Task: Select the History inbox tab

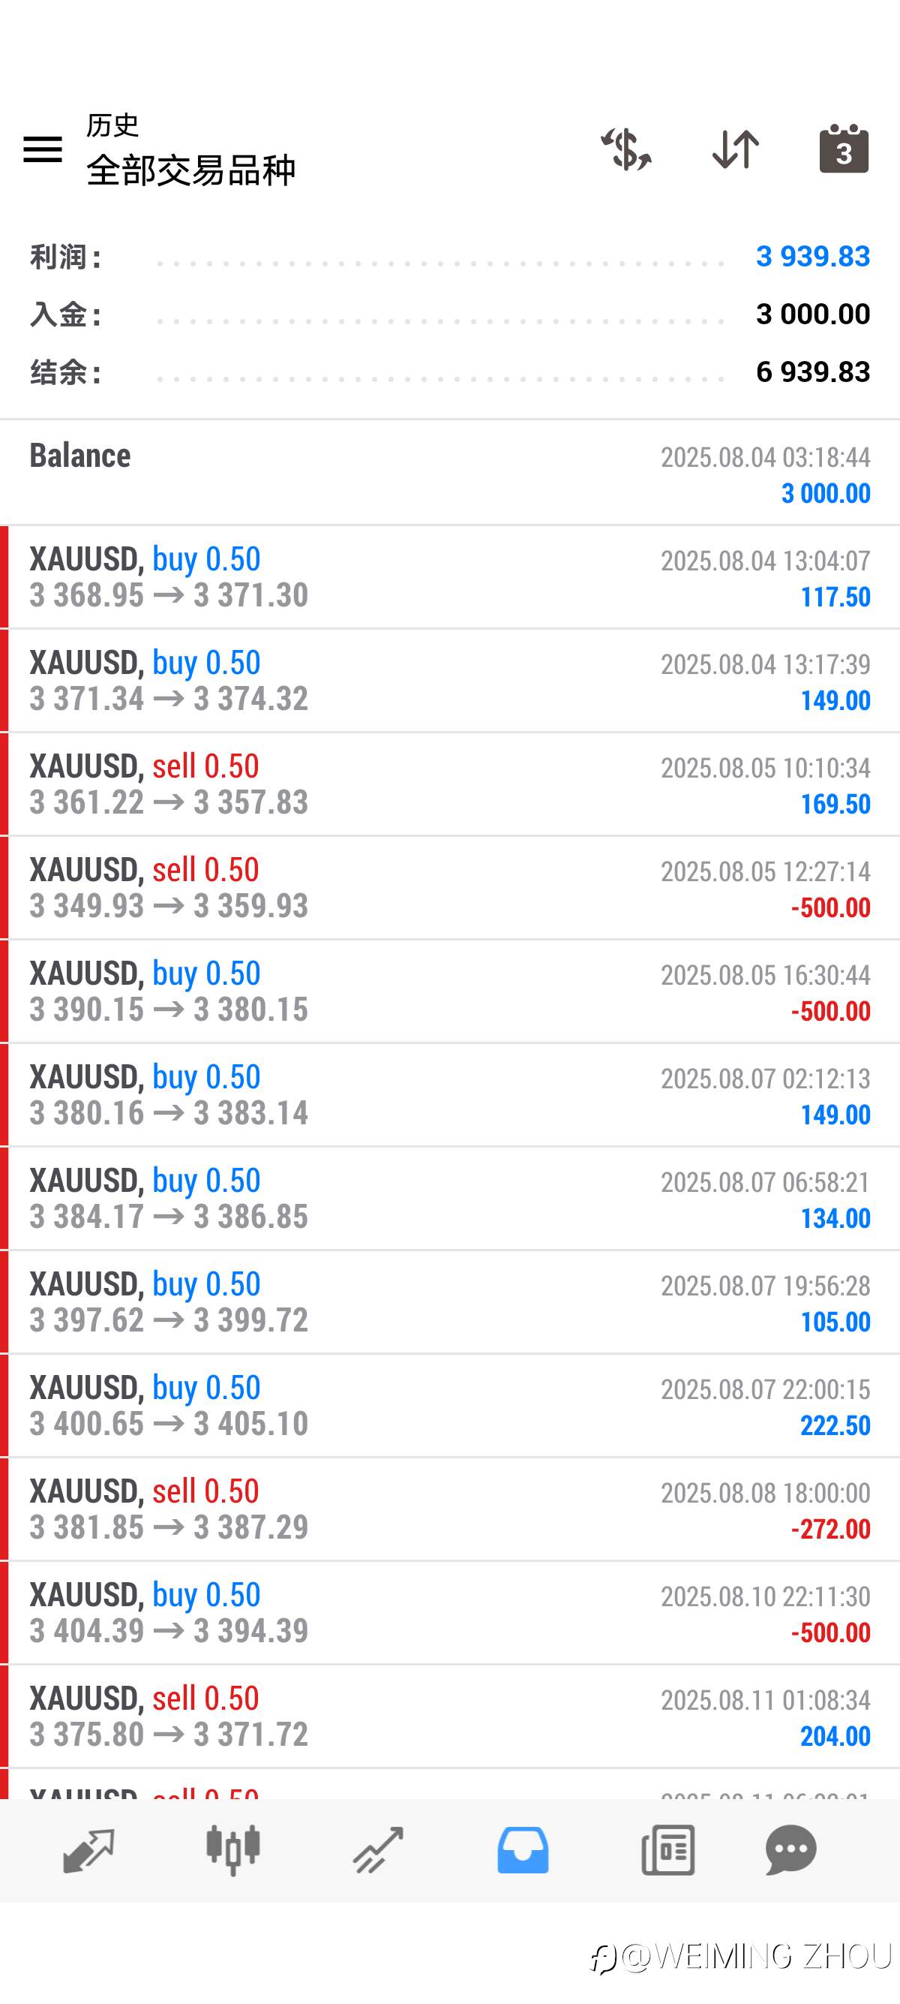Action: pos(523,1850)
